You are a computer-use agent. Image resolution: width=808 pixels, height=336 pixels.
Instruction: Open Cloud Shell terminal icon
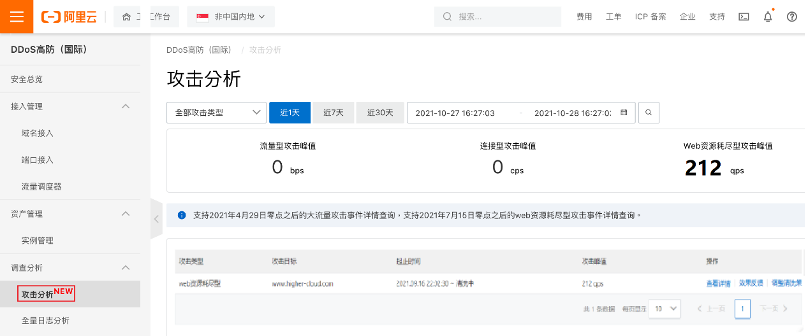pyautogui.click(x=744, y=17)
